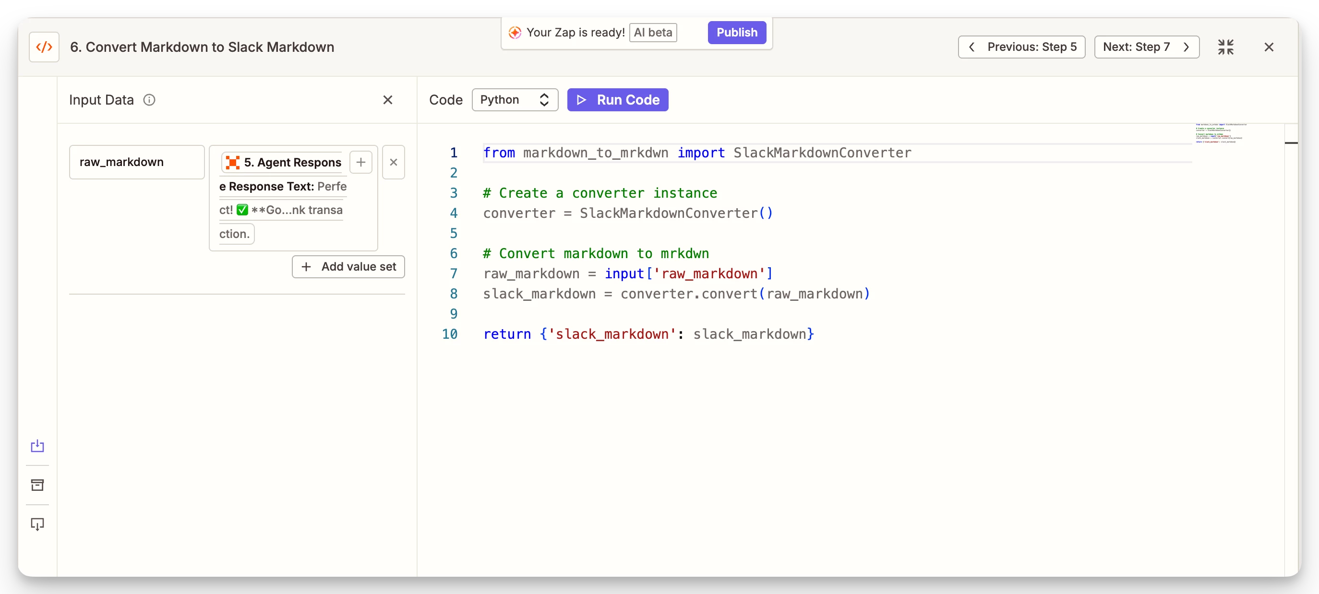Click the Zapier AI sparkle icon
This screenshot has width=1319, height=594.
point(515,33)
